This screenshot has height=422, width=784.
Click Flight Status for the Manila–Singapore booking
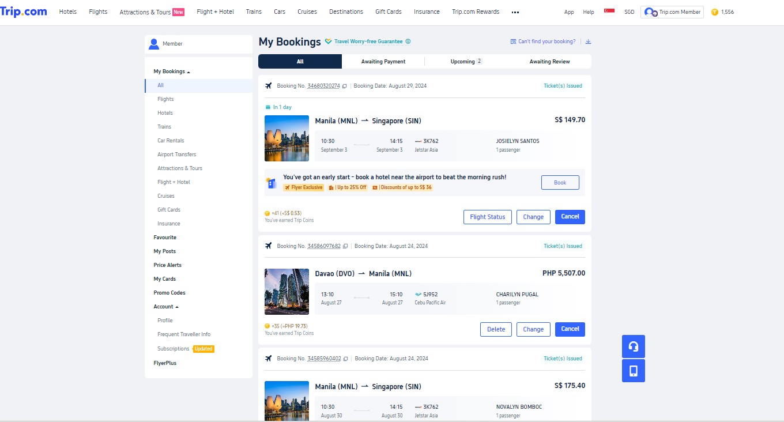(x=488, y=217)
